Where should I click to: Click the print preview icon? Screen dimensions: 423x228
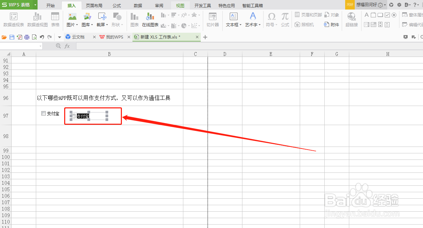click(34, 37)
